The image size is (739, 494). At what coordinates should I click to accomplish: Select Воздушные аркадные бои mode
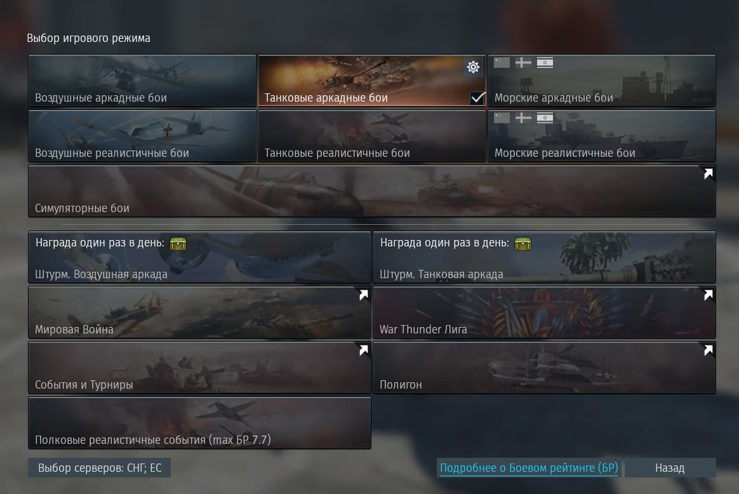[142, 81]
